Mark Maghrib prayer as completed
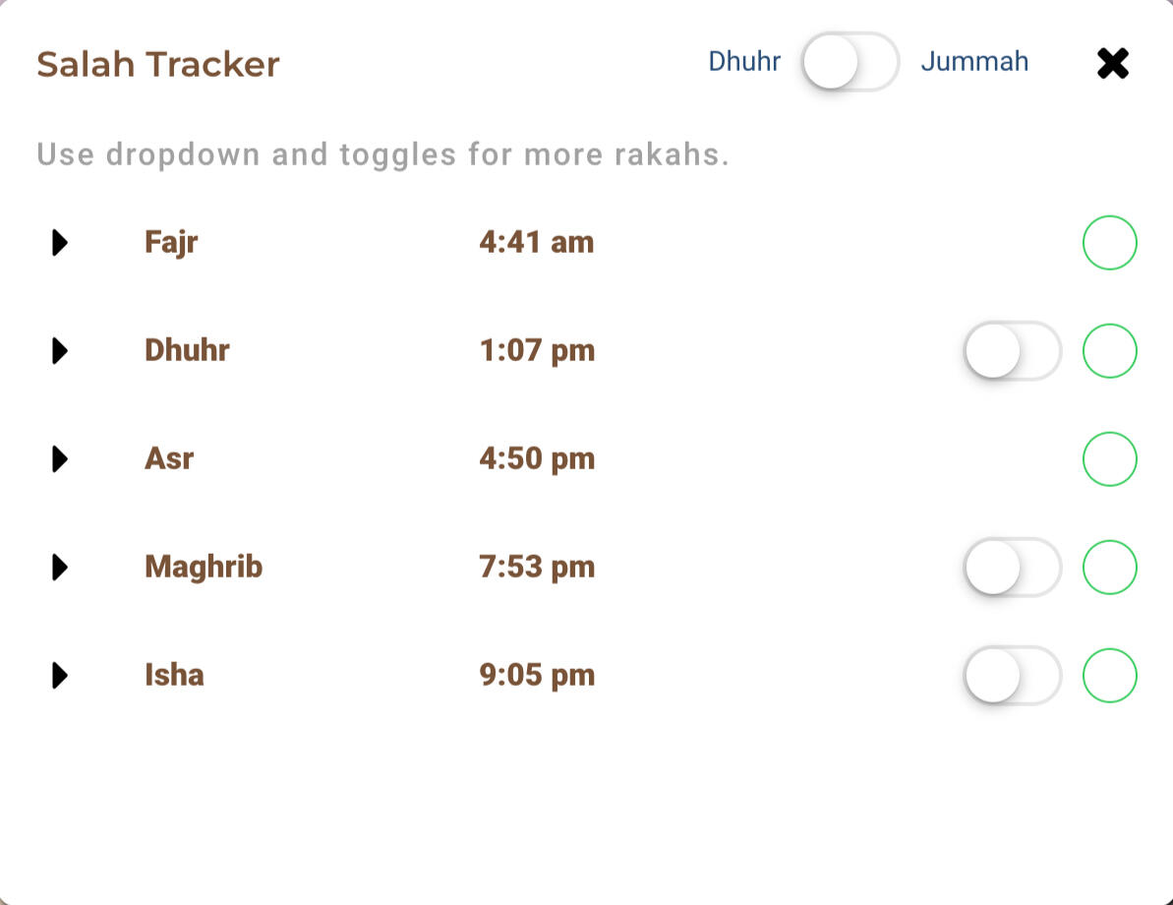This screenshot has width=1173, height=905. click(x=1109, y=568)
